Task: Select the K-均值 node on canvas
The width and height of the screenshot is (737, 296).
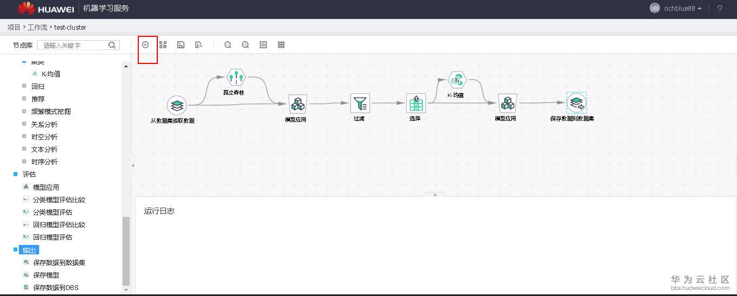Action: [457, 80]
